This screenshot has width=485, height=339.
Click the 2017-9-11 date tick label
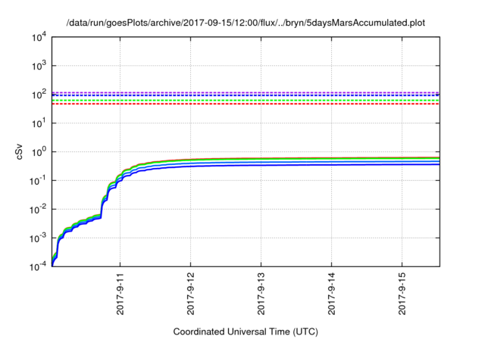coord(120,294)
